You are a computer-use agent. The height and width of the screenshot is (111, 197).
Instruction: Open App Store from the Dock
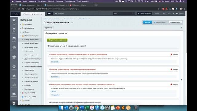coord(97,108)
